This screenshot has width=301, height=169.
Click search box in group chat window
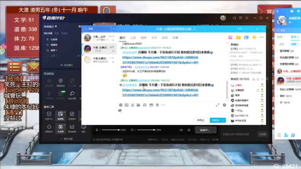point(98,29)
